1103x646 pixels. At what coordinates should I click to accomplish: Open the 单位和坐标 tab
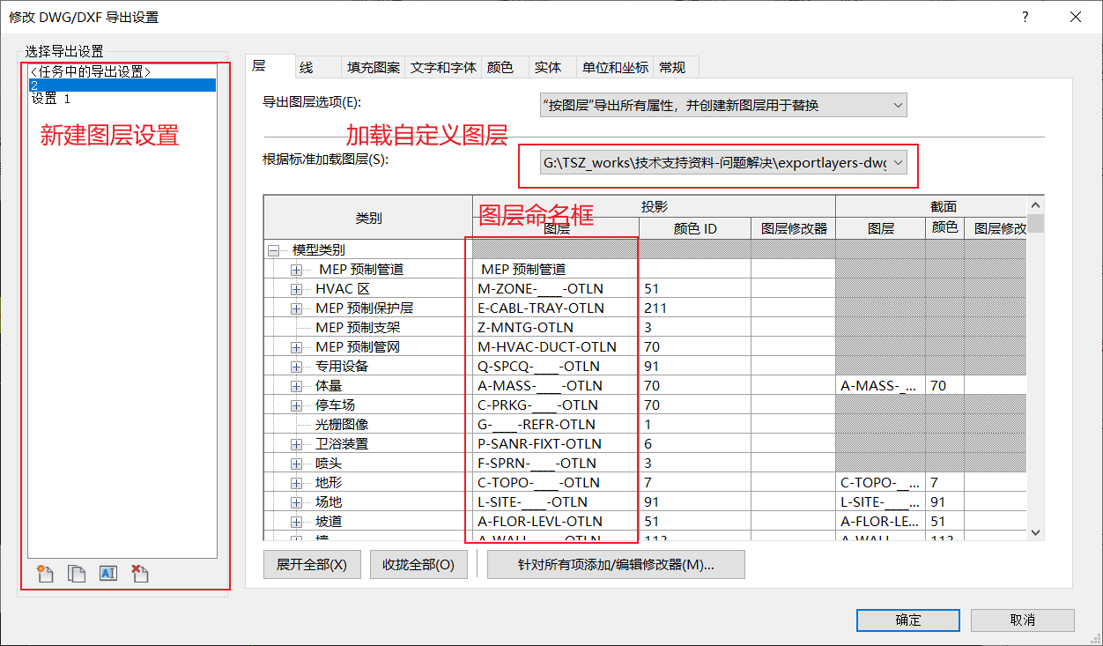point(615,68)
